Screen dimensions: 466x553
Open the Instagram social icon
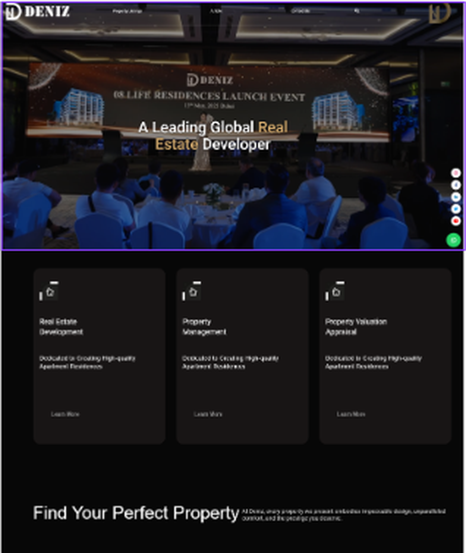click(x=456, y=173)
